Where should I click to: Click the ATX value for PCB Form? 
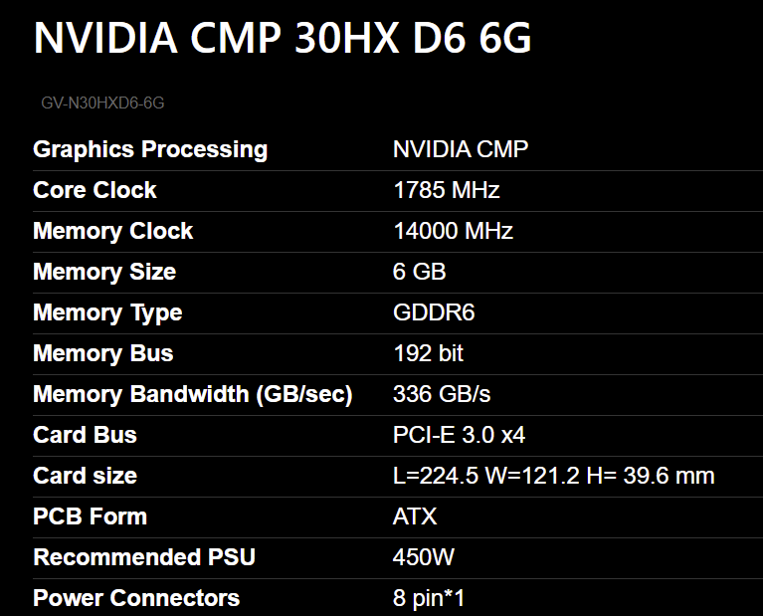coord(415,516)
